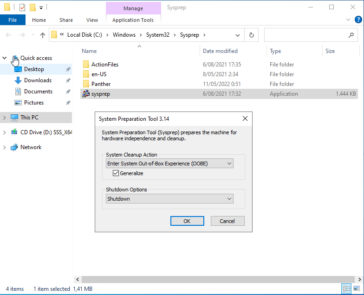Click the Quick access star icon
This screenshot has width=364, height=295.
[15, 58]
